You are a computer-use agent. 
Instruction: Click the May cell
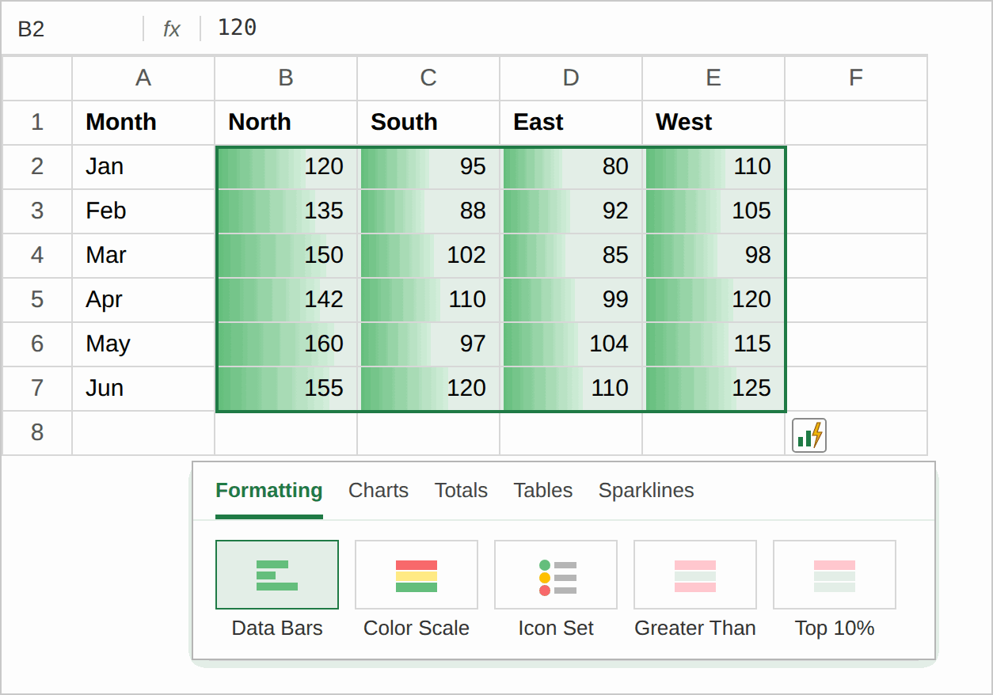[x=143, y=344]
